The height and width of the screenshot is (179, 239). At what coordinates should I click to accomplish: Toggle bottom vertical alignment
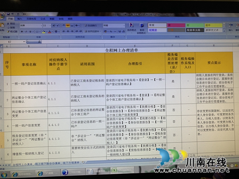[x=72, y=25]
